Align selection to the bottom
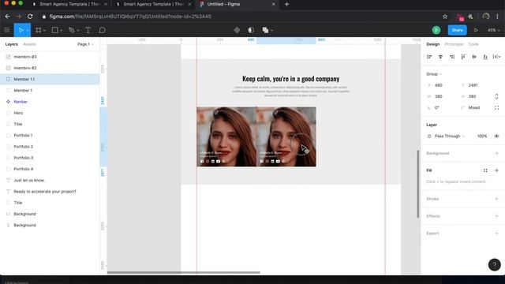Screen dimensions: 505x284 485,57
